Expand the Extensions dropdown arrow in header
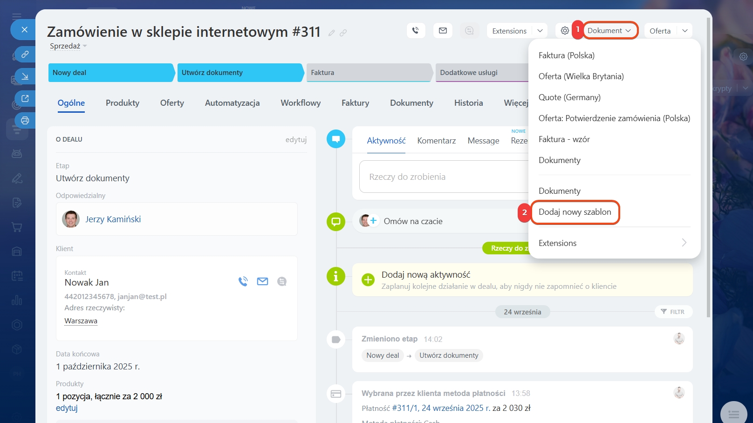This screenshot has width=753, height=423. tap(540, 31)
